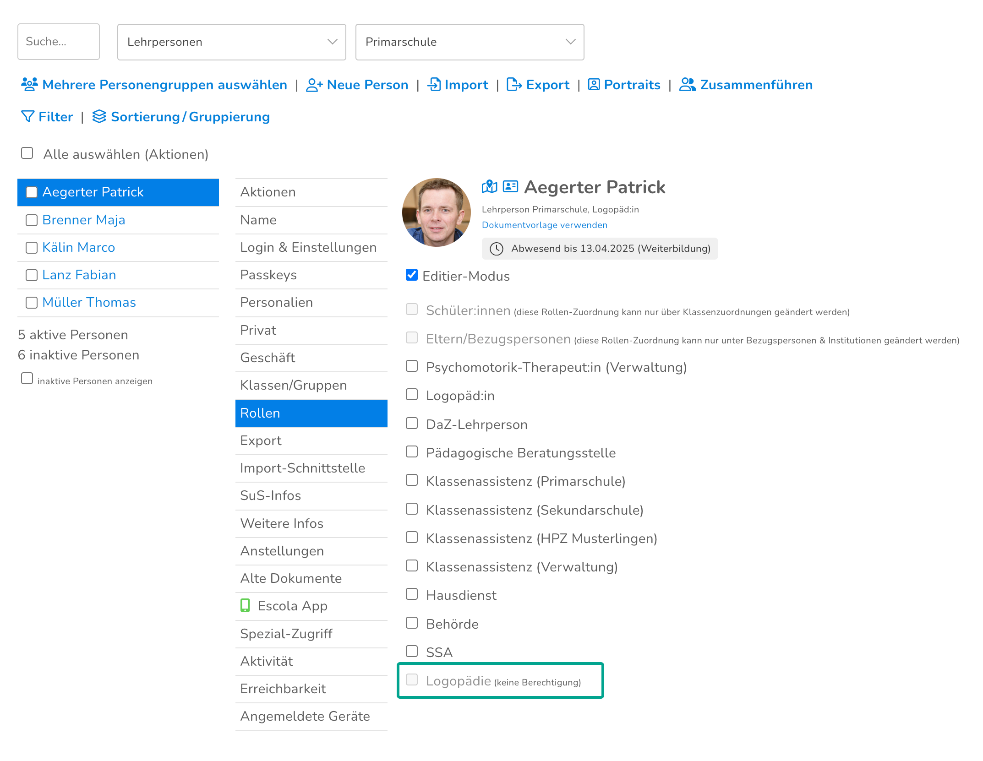Viewport: 983px width, 761px height.
Task: Click the Neue Person add-user icon
Action: (314, 85)
